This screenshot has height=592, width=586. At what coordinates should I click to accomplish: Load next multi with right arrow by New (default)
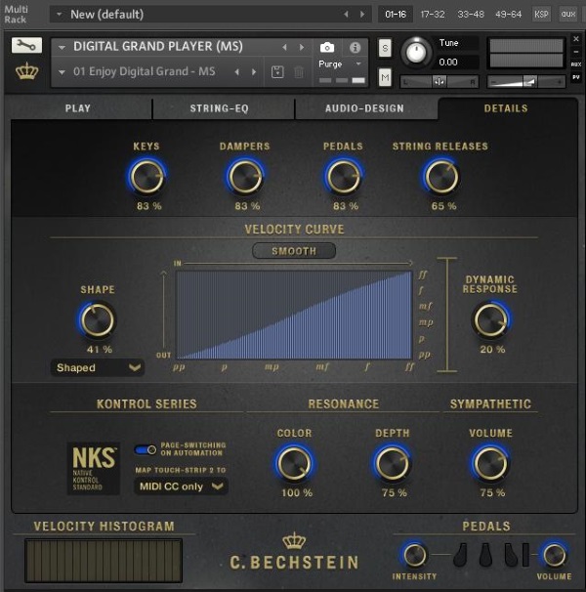362,15
